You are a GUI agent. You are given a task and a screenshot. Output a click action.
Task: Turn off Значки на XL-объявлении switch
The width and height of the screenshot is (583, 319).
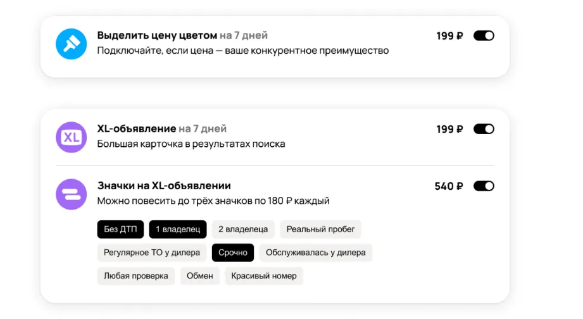tap(484, 186)
